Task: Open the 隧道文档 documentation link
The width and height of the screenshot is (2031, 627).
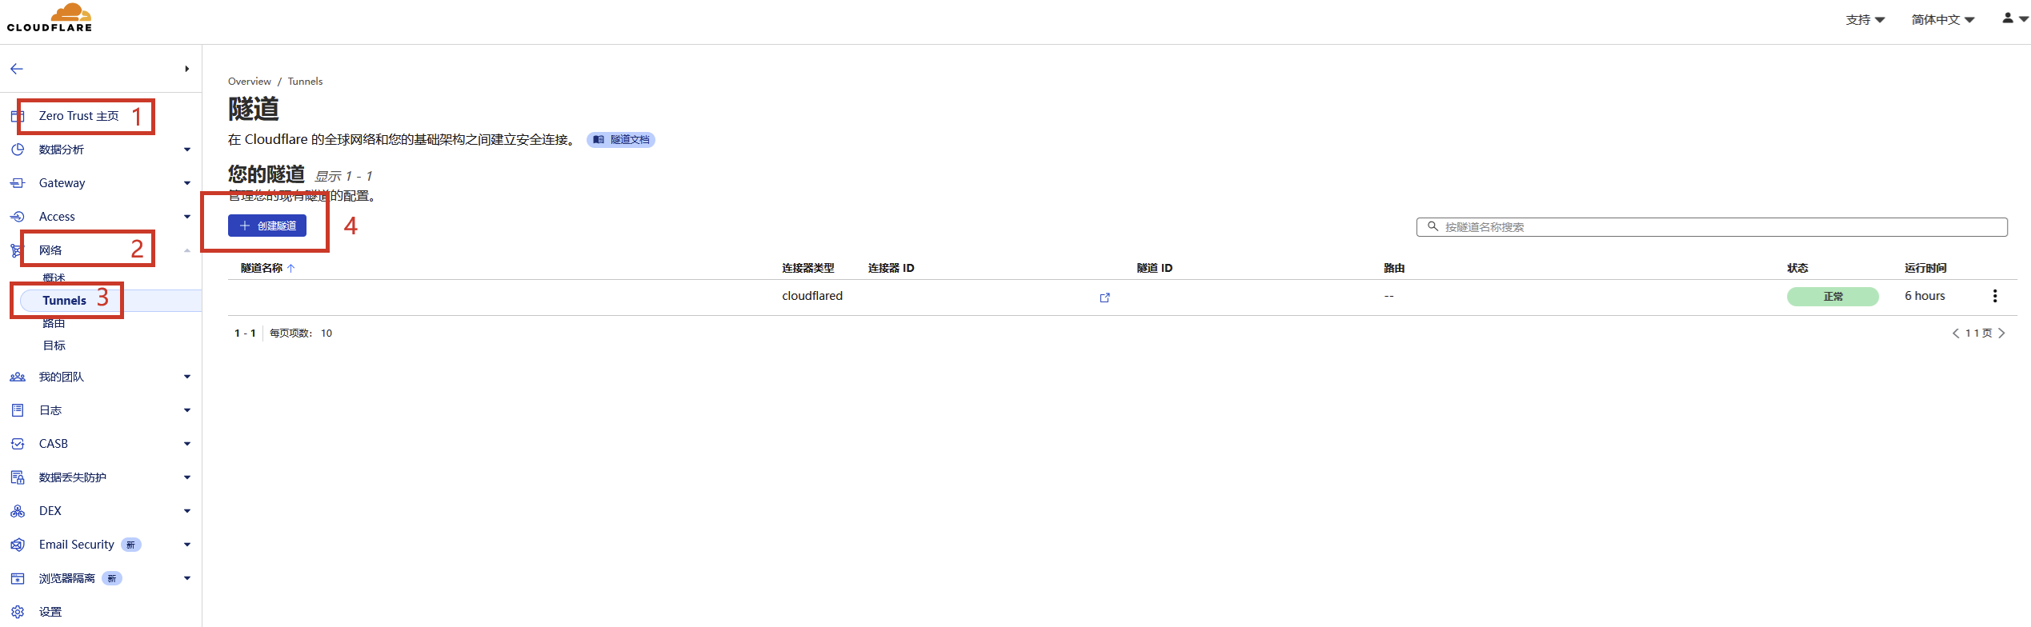Action: (621, 140)
